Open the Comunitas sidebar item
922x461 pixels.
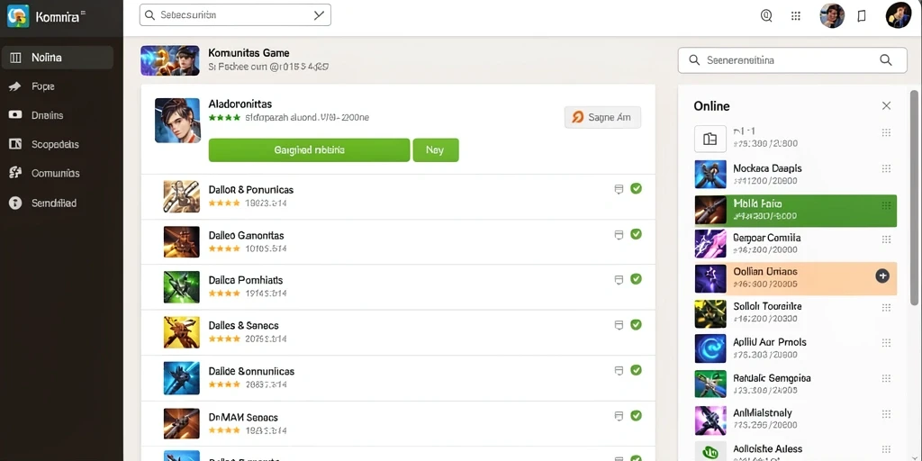(x=57, y=173)
